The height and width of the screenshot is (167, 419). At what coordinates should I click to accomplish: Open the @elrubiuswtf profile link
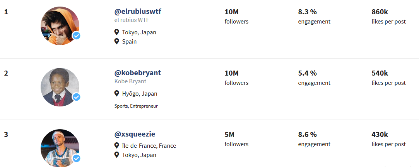tap(138, 12)
